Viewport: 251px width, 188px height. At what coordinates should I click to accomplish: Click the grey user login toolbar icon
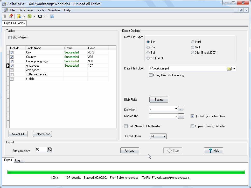(5, 16)
